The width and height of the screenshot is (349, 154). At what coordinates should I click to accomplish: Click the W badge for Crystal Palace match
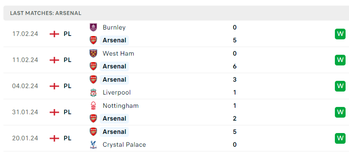click(340, 138)
